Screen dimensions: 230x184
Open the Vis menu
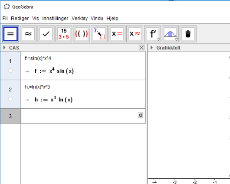coord(36,19)
